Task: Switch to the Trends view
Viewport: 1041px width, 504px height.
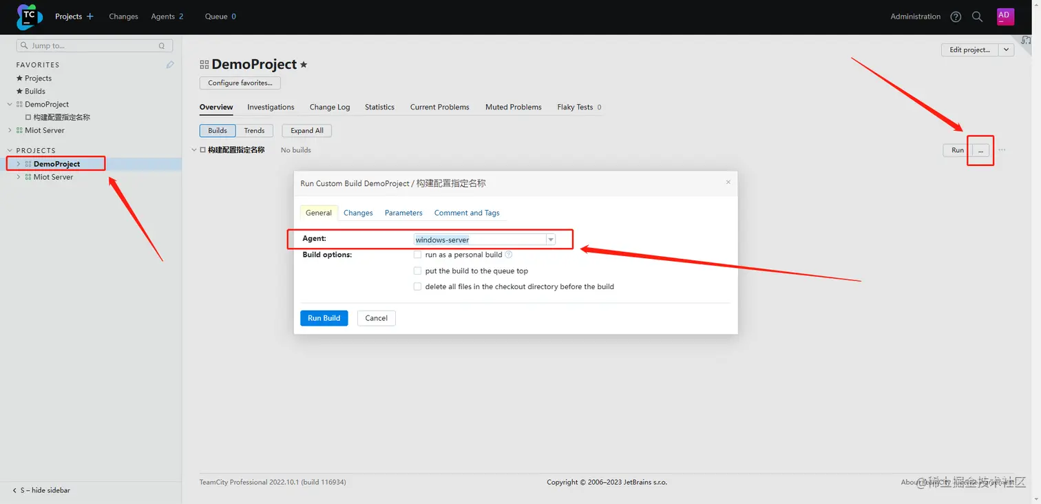Action: click(x=254, y=131)
